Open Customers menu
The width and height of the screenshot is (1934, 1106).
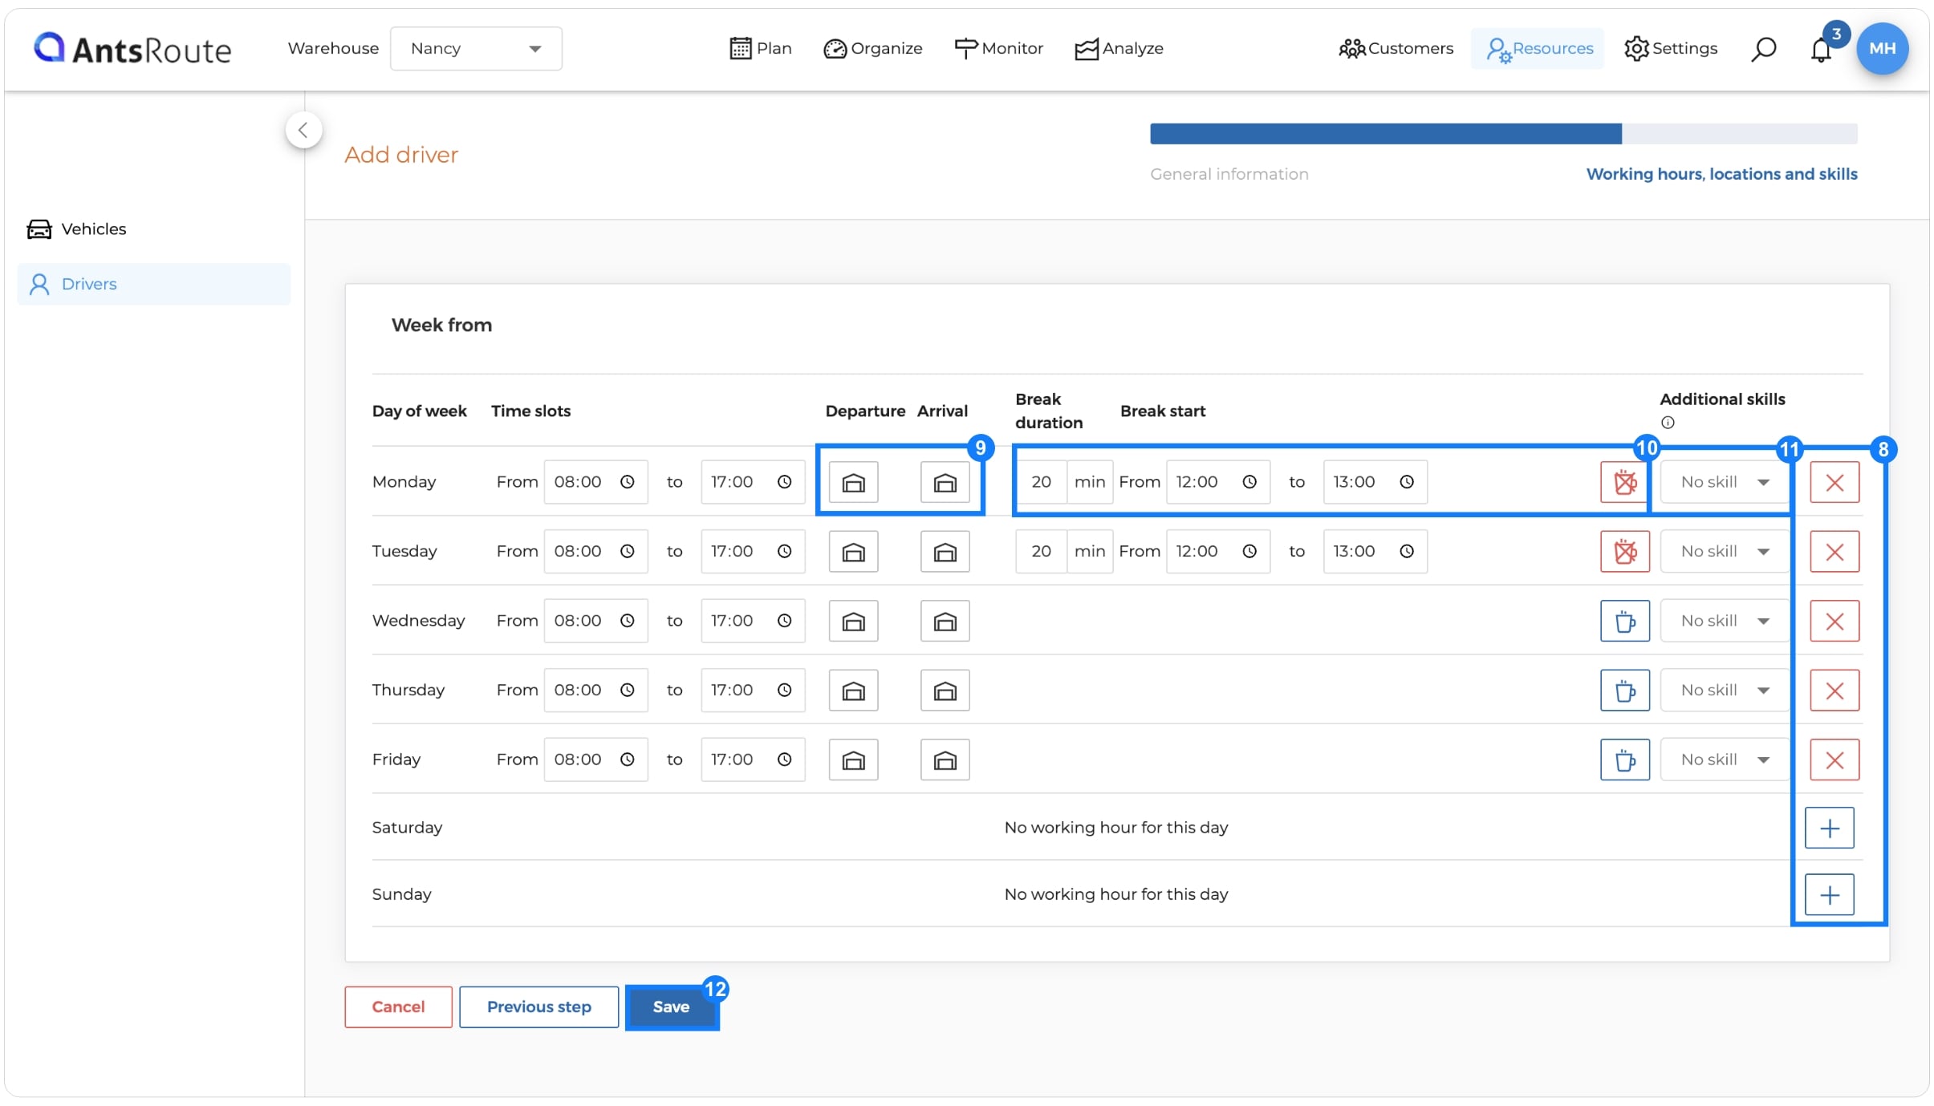coord(1396,49)
